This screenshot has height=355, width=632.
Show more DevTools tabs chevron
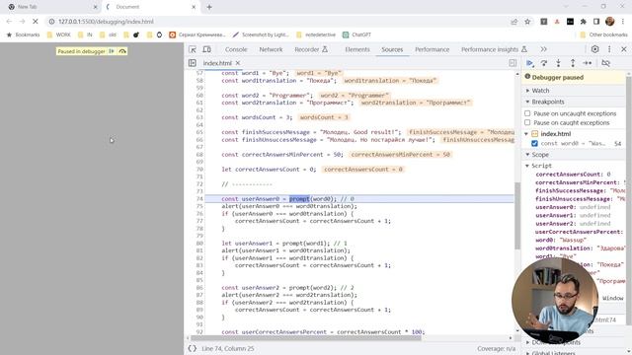tap(544, 49)
